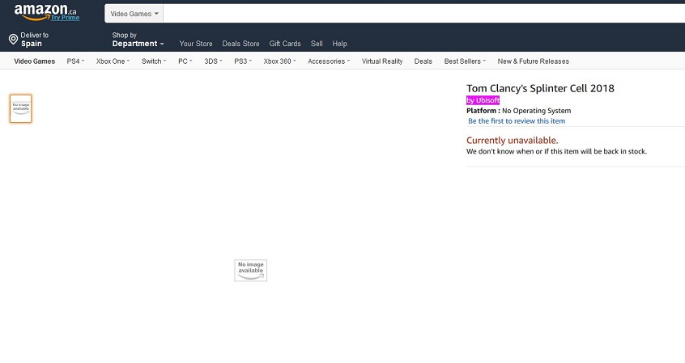Click inside the search text field
685x363 pixels.
pos(421,14)
